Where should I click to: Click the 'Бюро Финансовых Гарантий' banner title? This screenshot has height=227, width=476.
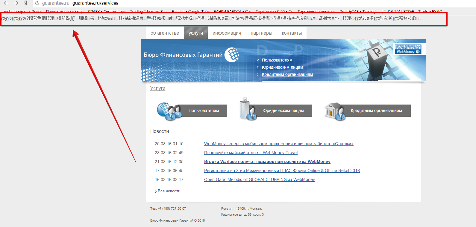[183, 55]
